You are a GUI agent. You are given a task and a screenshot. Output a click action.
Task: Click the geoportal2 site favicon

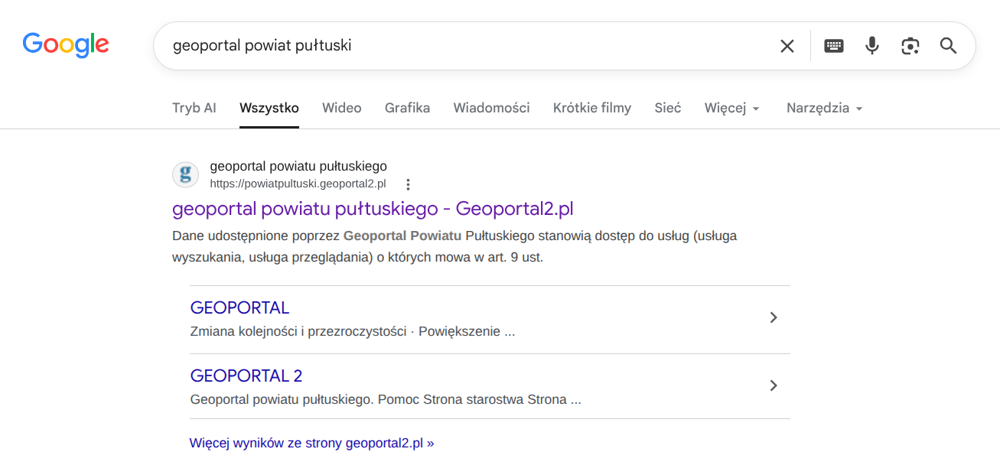185,174
